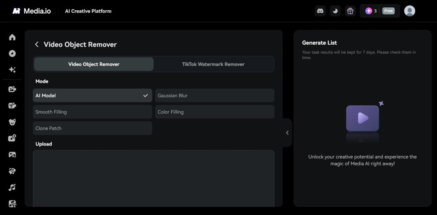Choose the Smooth Filling mode
This screenshot has width=437, height=215.
[x=92, y=112]
